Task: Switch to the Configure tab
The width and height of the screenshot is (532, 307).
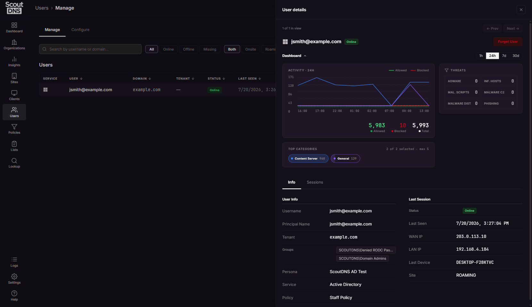Action: click(80, 30)
